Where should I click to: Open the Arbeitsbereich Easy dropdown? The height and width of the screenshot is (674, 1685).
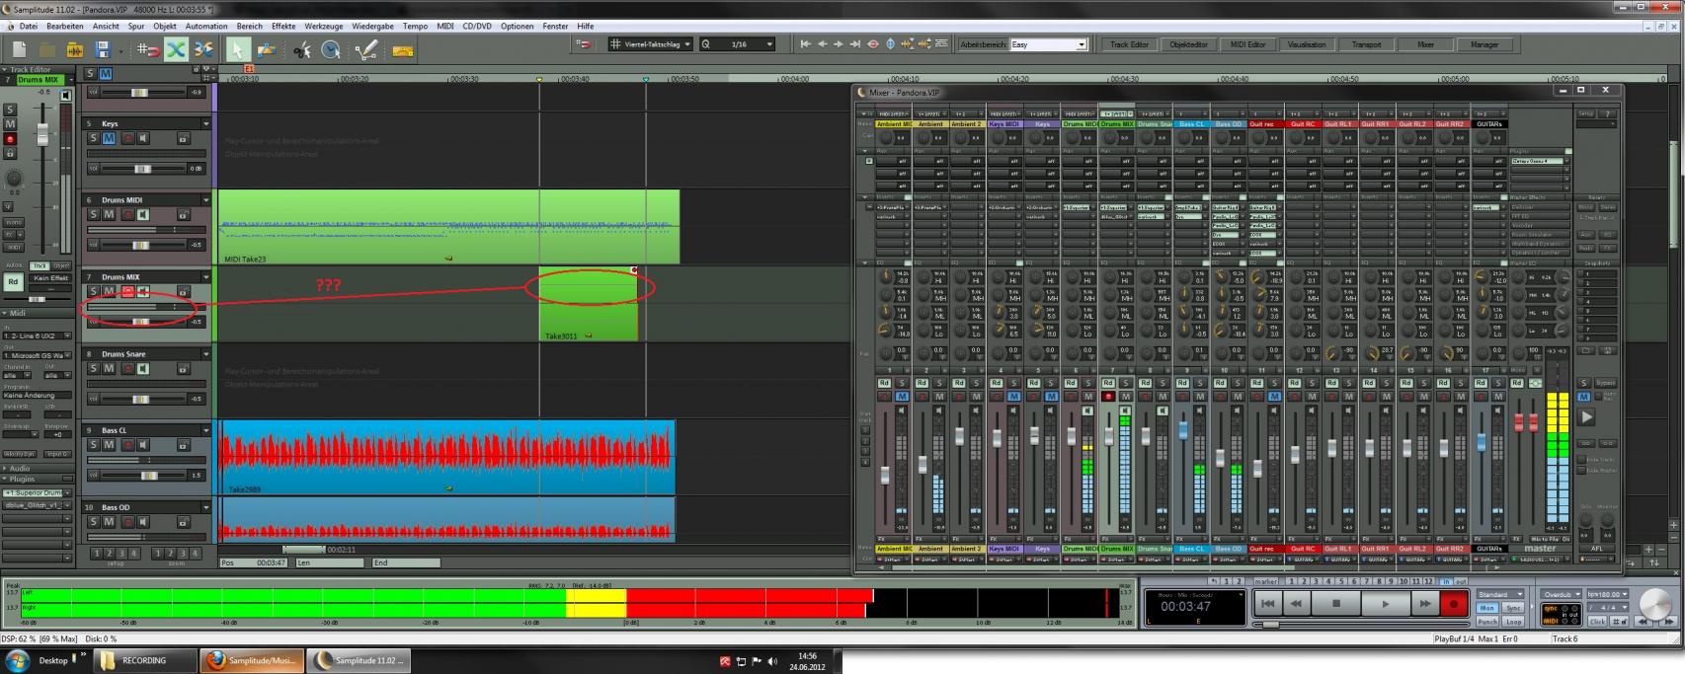[x=1081, y=44]
